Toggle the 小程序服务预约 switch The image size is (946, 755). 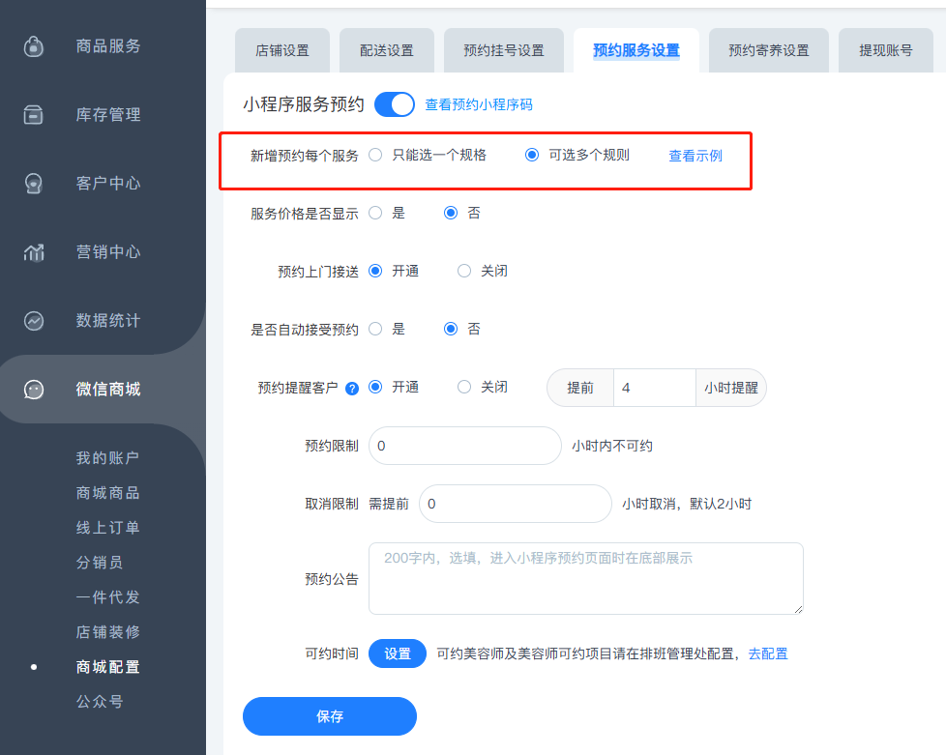(x=394, y=104)
